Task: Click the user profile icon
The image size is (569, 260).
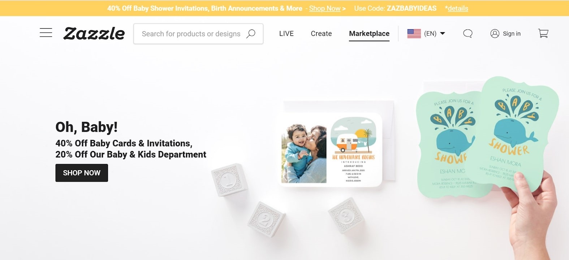Action: coord(495,34)
